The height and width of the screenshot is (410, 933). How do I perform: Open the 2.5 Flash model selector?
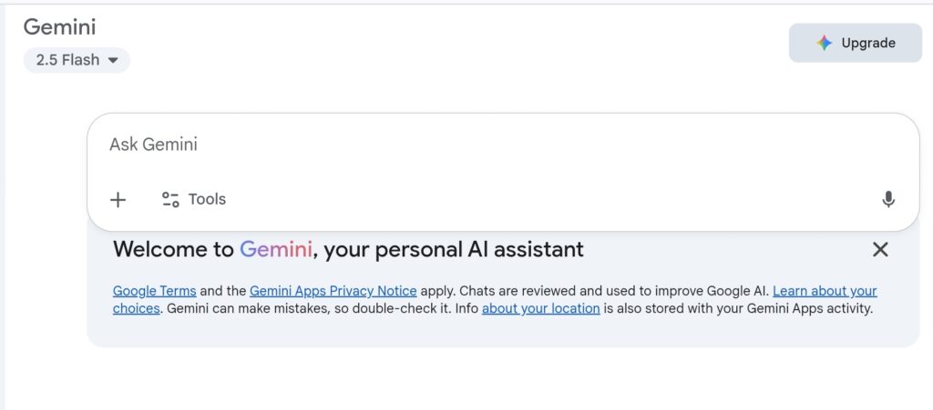coord(77,60)
